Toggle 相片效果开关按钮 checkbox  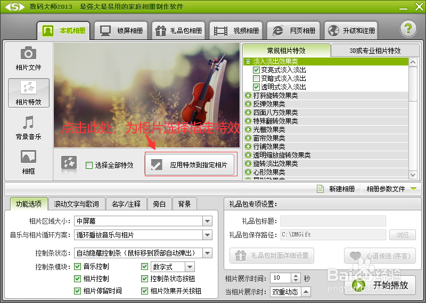144,291
